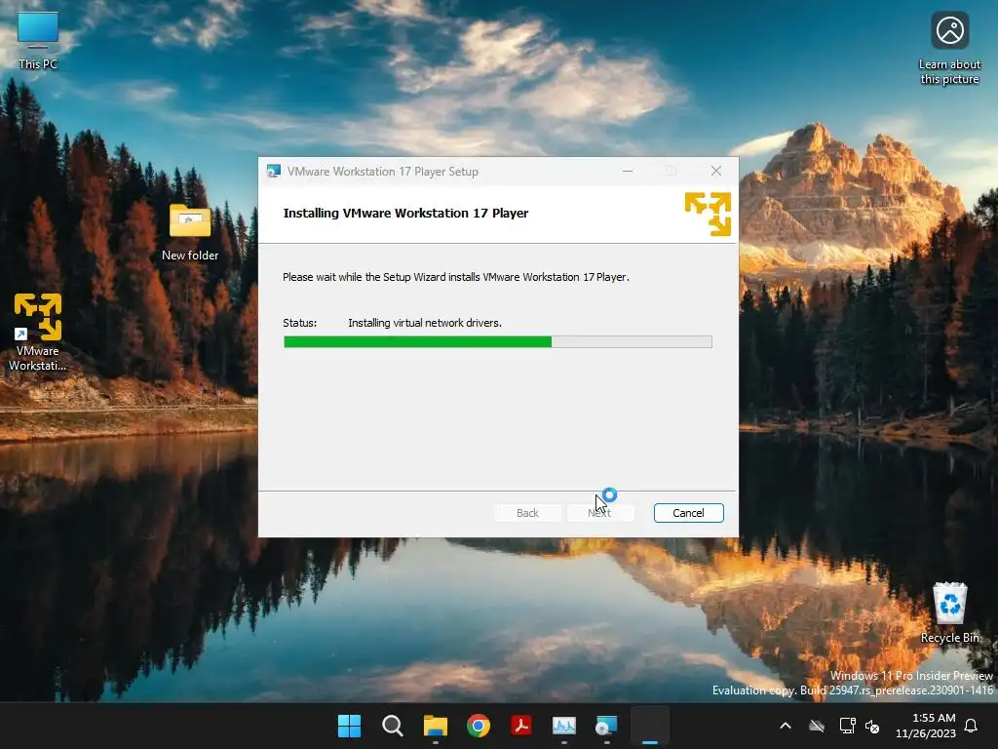Click the Learn about this picture icon
The image size is (998, 749).
tap(949, 48)
